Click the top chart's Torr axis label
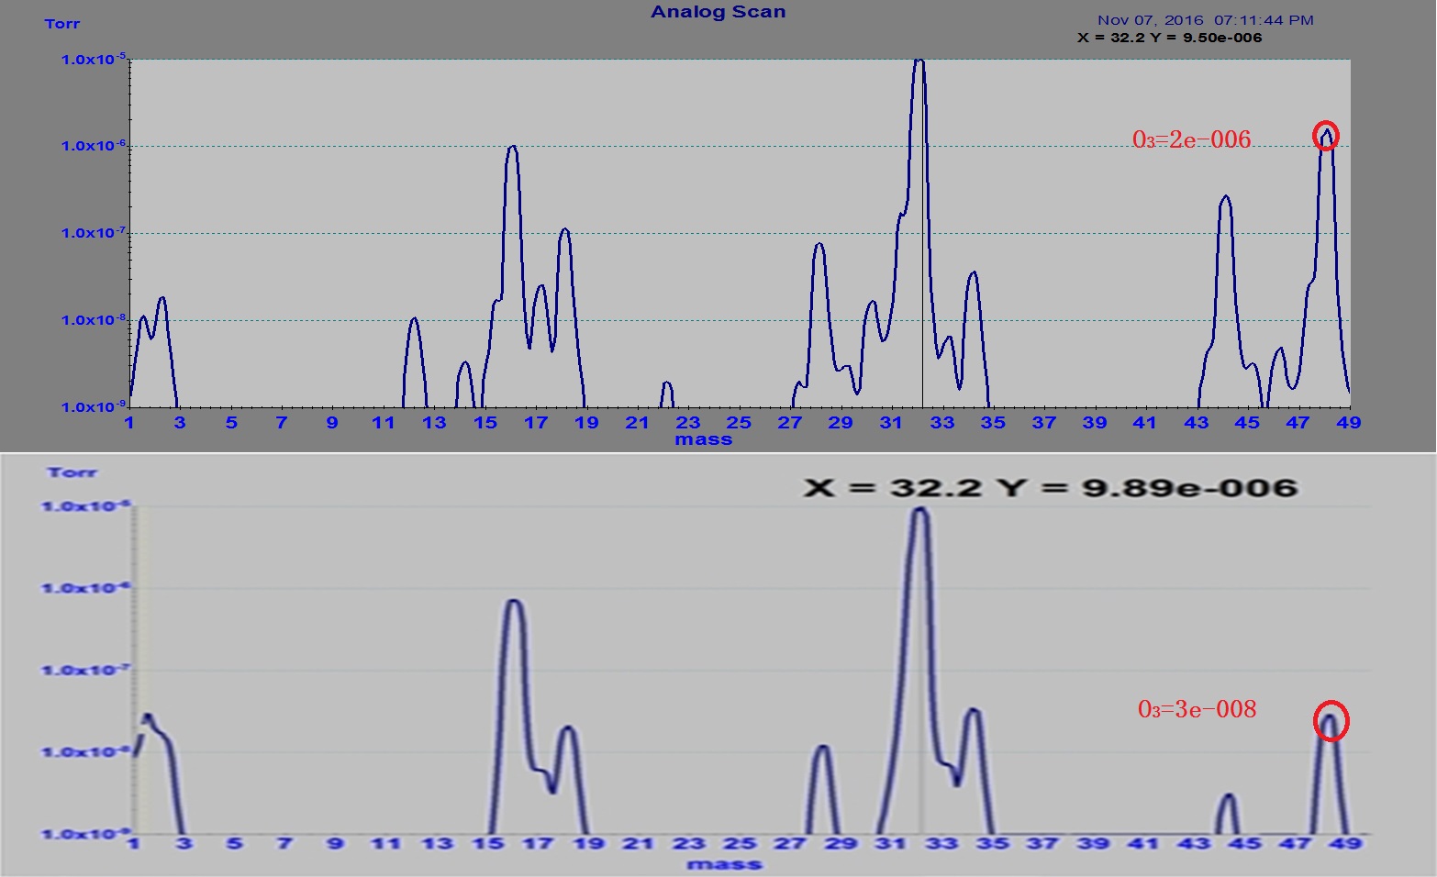This screenshot has height=877, width=1437. [61, 24]
